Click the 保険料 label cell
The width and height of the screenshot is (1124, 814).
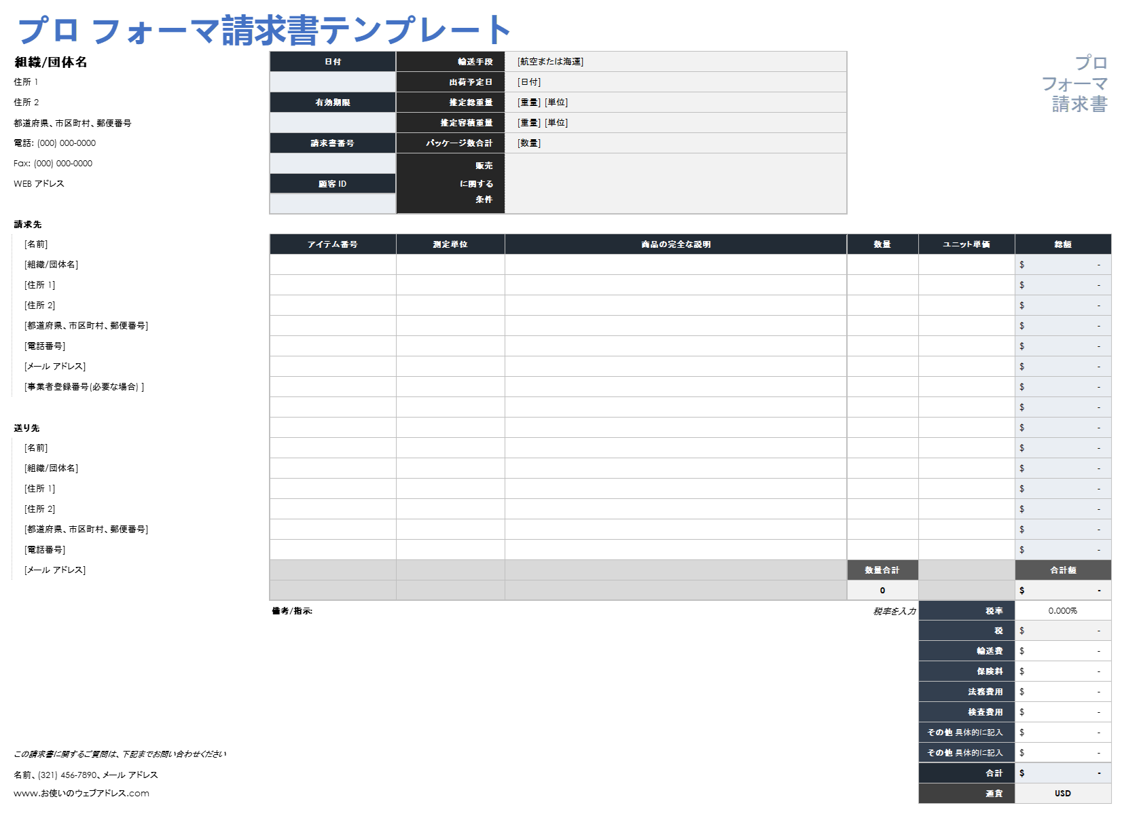point(966,671)
